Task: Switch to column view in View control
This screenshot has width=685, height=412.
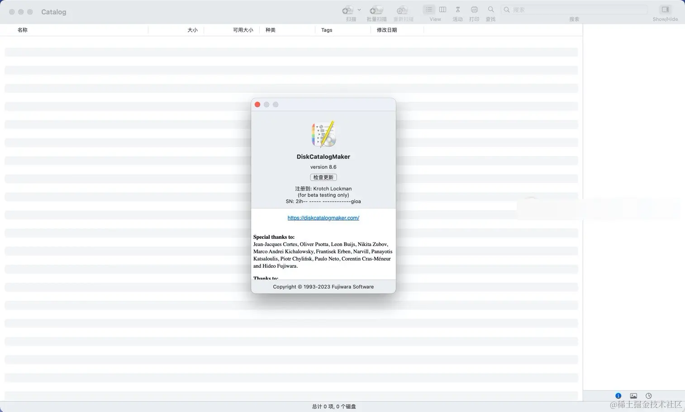Action: pos(442,9)
